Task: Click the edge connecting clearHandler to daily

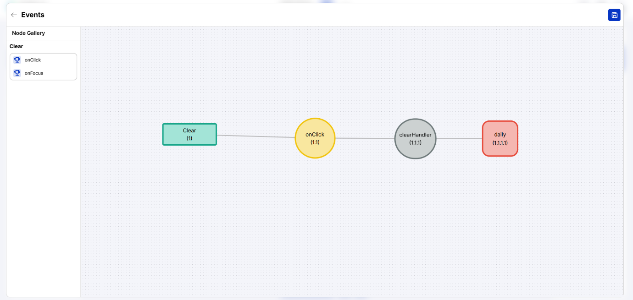Action: (x=459, y=138)
